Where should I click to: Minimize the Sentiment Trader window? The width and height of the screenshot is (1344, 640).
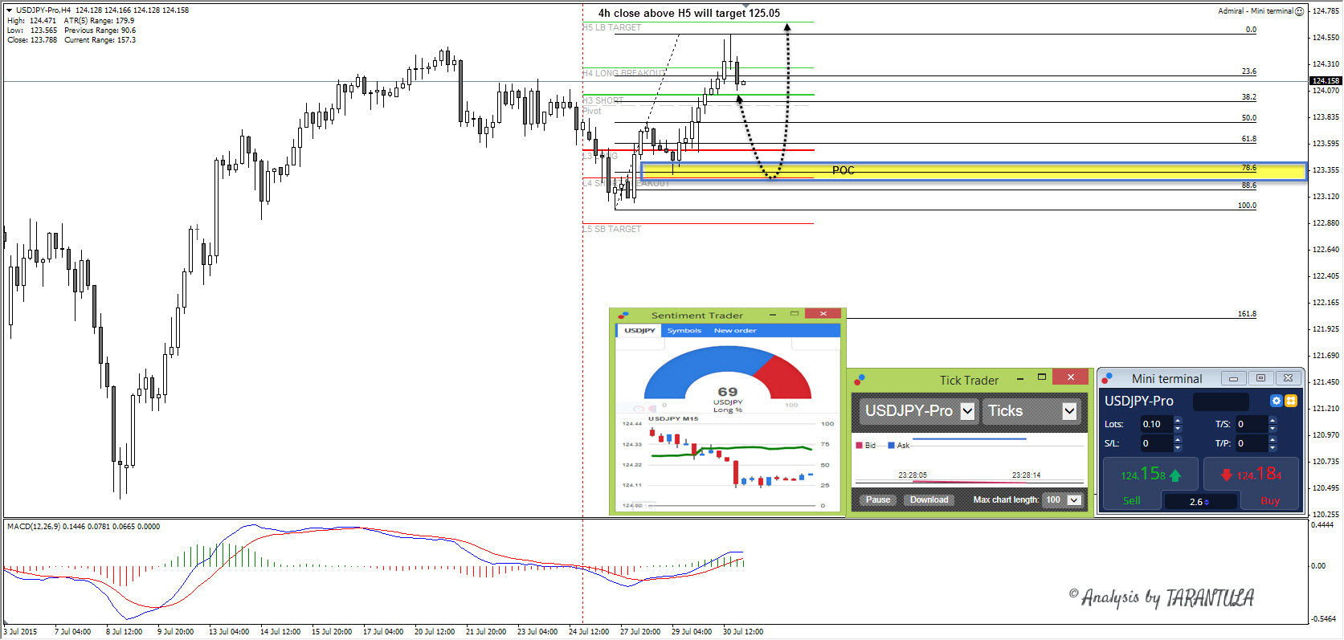[x=773, y=314]
